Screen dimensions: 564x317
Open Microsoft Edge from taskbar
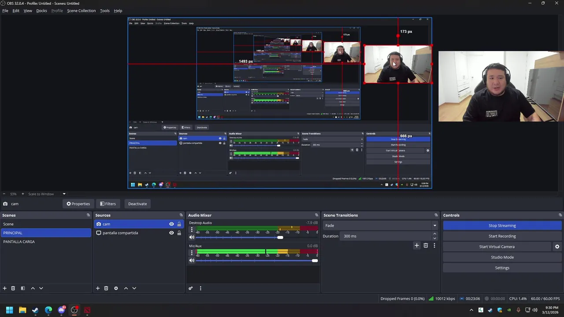pyautogui.click(x=48, y=310)
